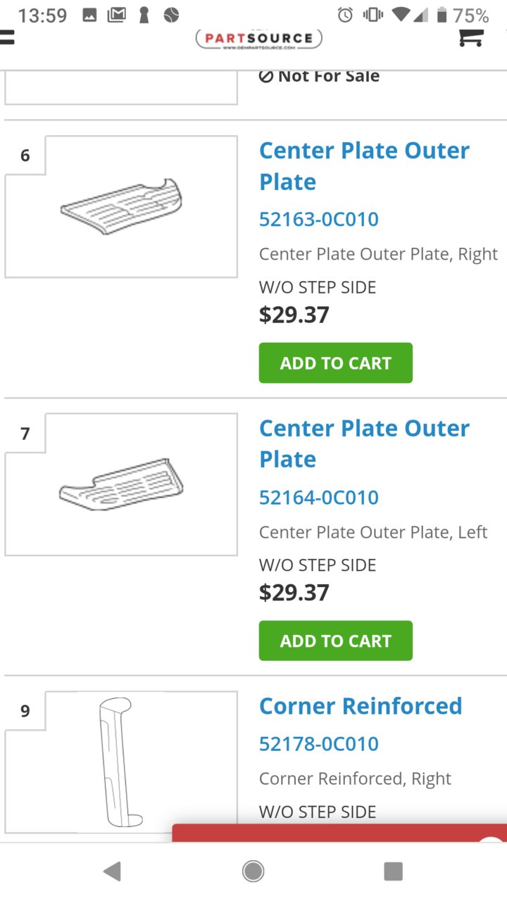Tap the battery status icon
Screen dimensions: 507x901
pos(442,15)
